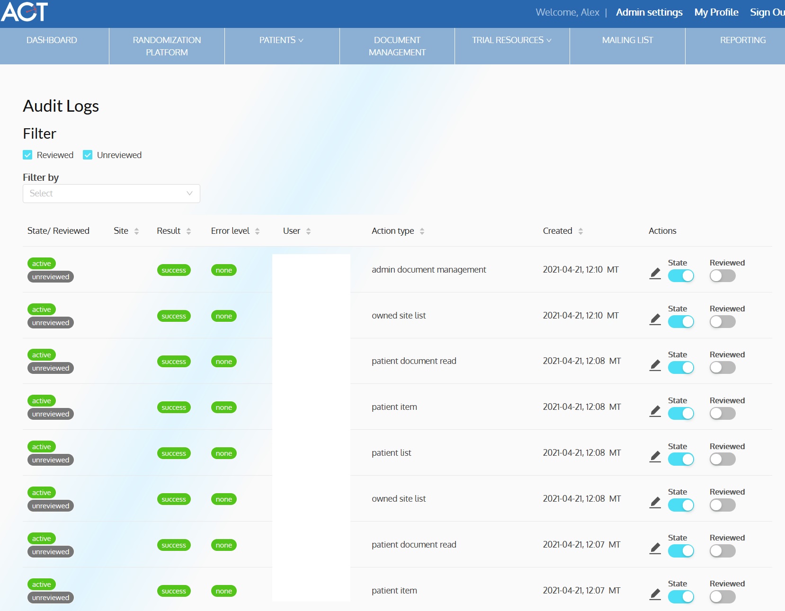Sort the table by Site column
785x611 pixels.
[x=136, y=231]
